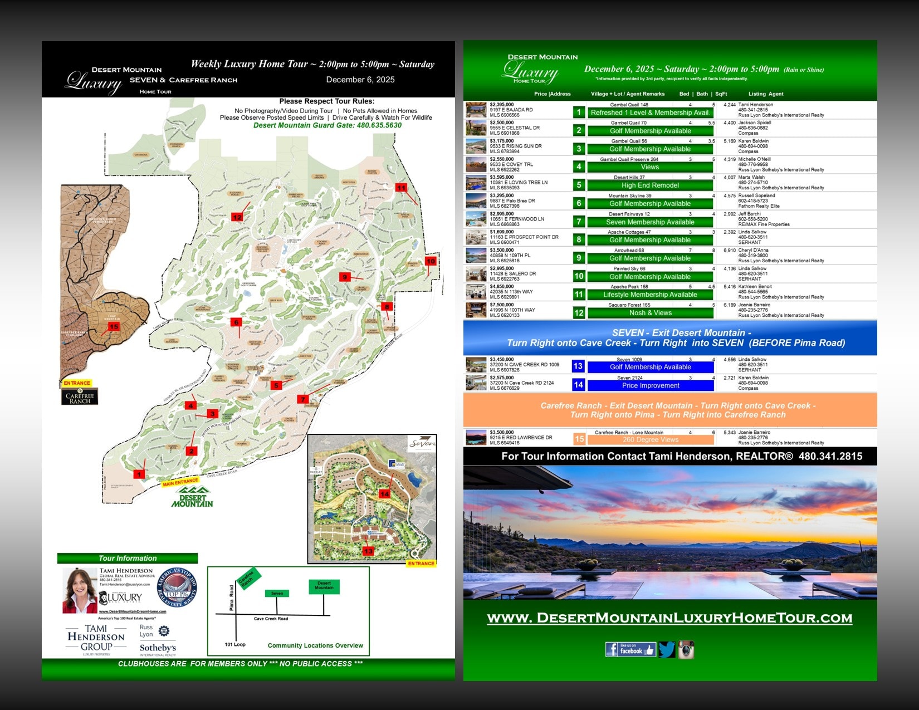Click the sunset infinity pool photo
Viewport: 919px width, 710px height.
pyautogui.click(x=669, y=532)
